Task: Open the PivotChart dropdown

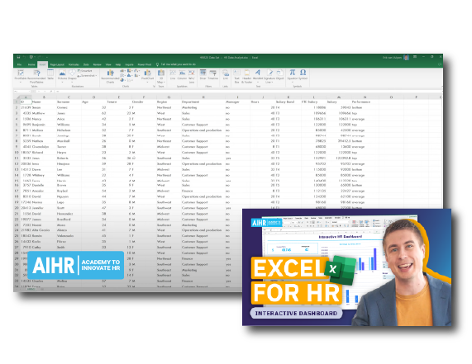Action: [147, 82]
